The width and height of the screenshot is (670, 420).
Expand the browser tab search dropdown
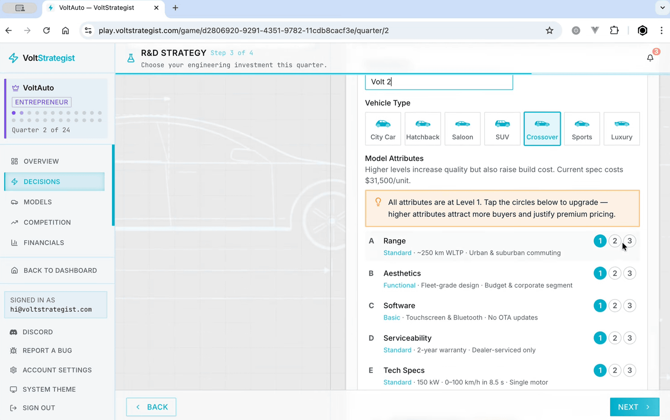[662, 8]
